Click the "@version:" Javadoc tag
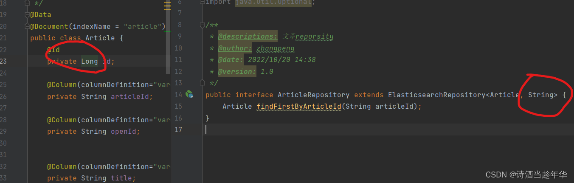574x183 pixels. coord(237,72)
